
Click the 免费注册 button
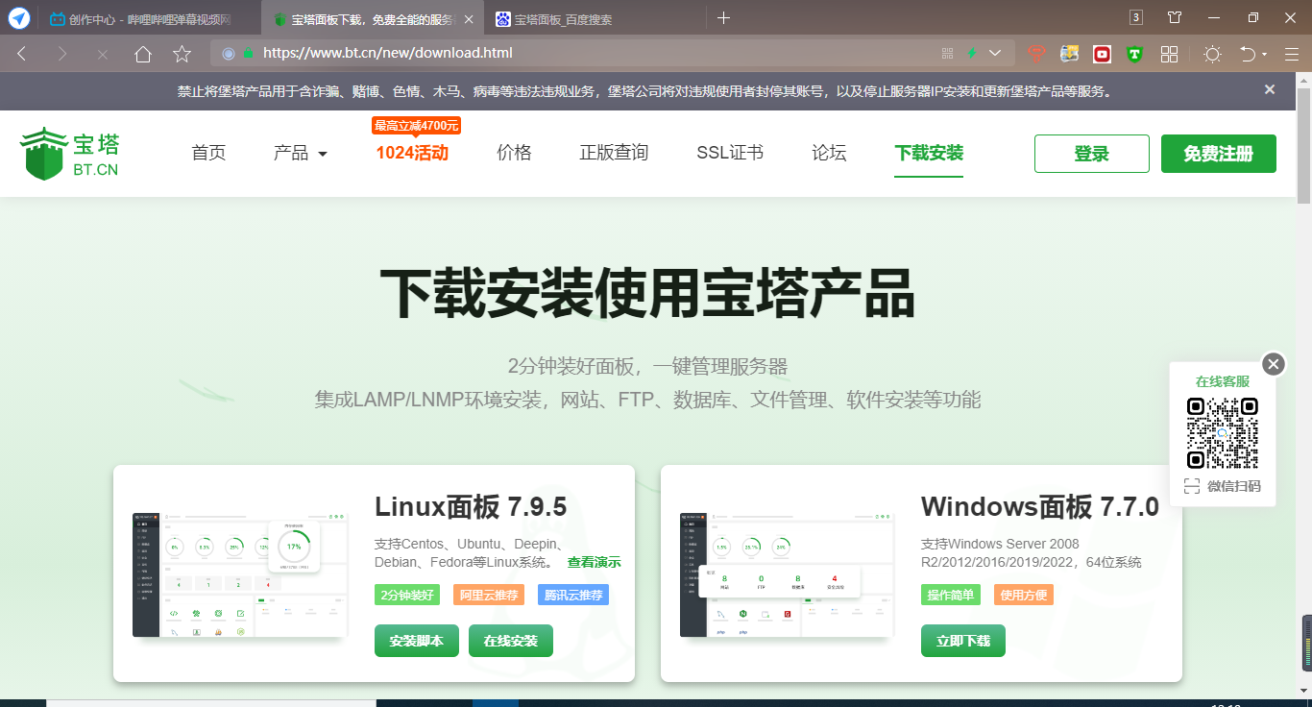click(1219, 154)
